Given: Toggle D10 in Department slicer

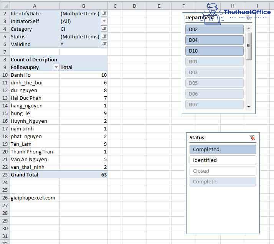Looking at the screenshot, I should pyautogui.click(x=215, y=51).
